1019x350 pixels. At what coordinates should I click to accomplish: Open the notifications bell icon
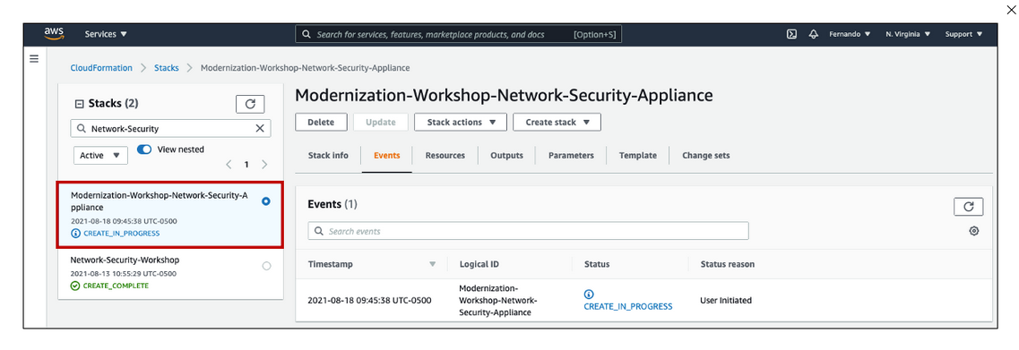pos(813,34)
